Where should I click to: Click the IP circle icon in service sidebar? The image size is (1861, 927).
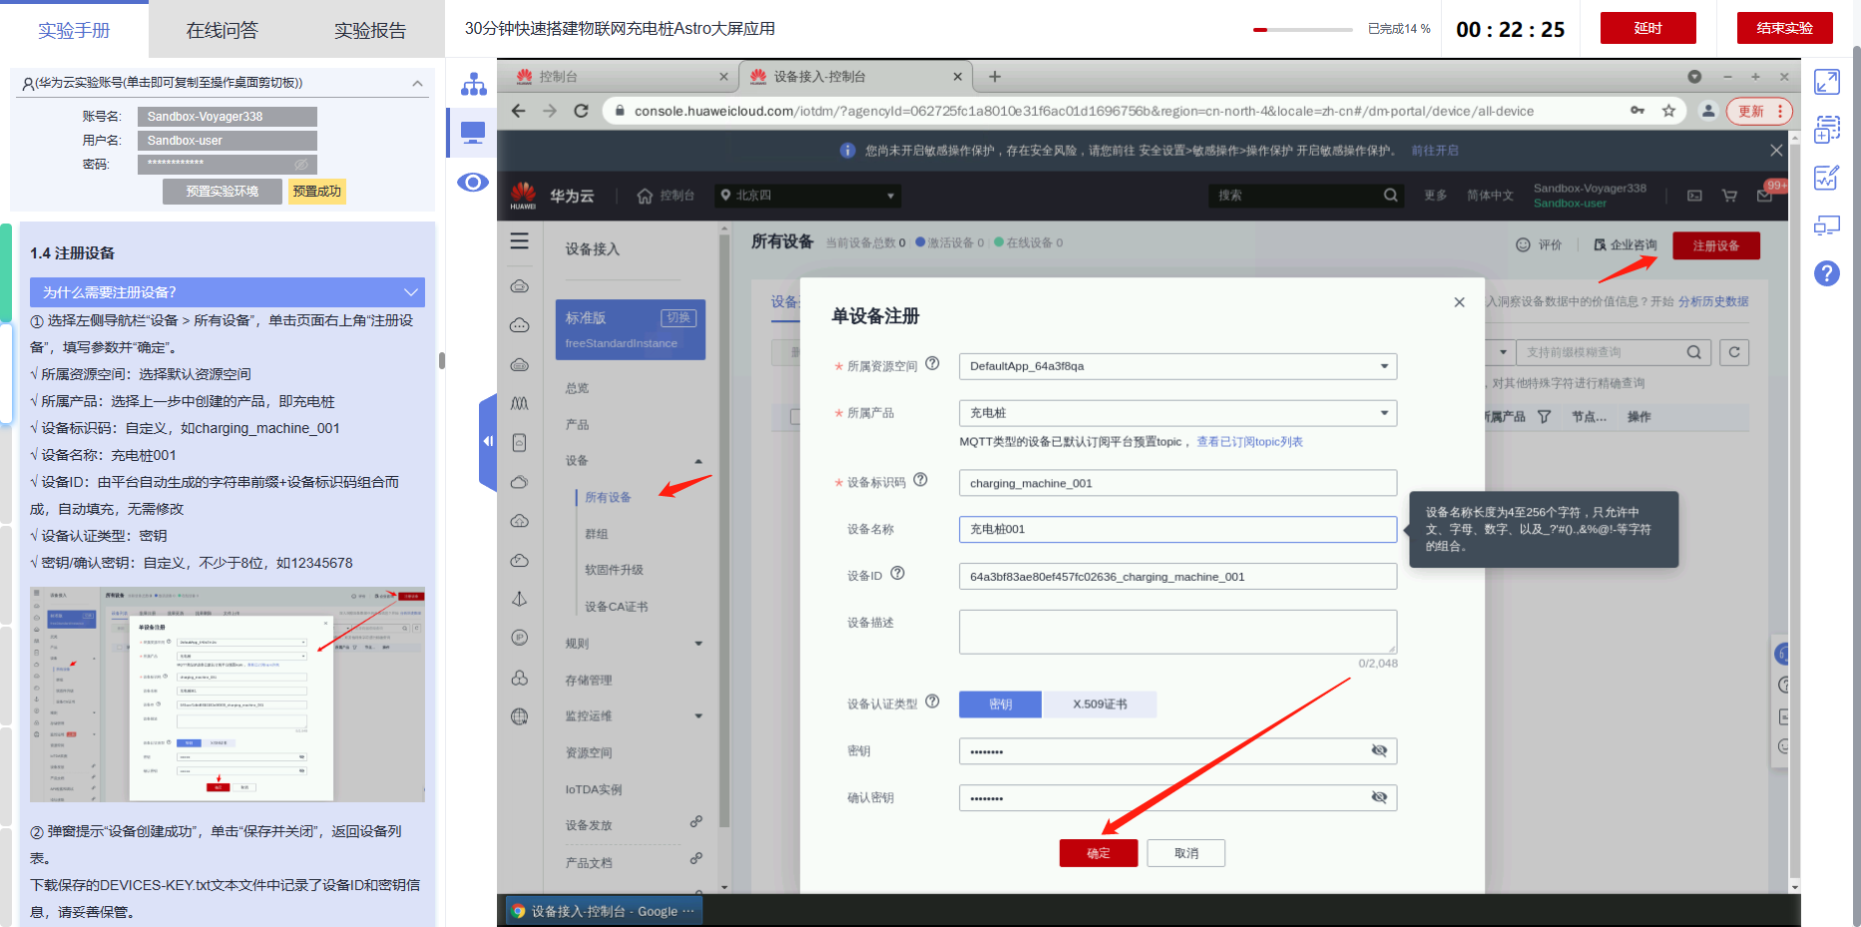[x=520, y=638]
